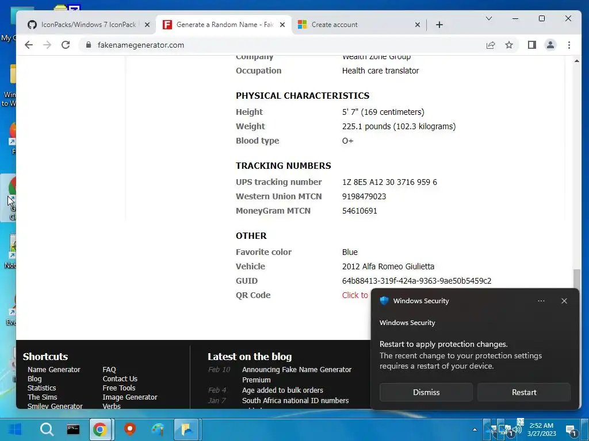Open taskbar search magnifier
This screenshot has width=589, height=441.
(x=47, y=429)
